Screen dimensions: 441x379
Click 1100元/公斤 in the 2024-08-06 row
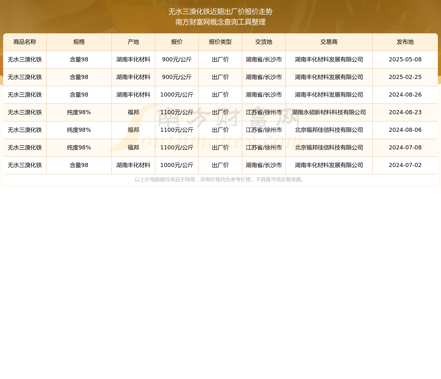177,130
